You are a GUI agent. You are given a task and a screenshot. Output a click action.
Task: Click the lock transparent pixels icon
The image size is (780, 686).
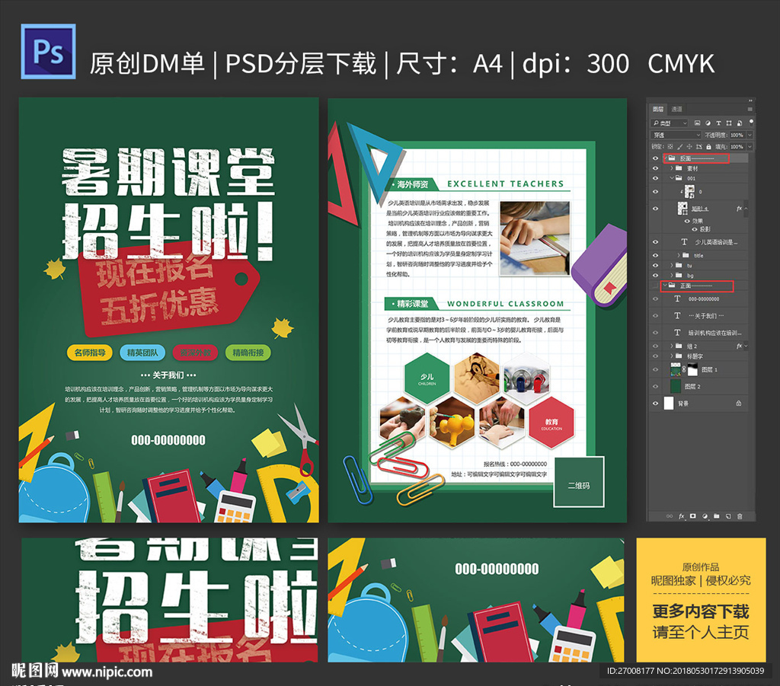[670, 147]
